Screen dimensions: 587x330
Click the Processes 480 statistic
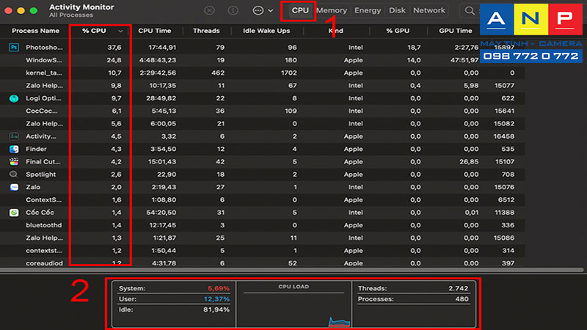point(413,299)
